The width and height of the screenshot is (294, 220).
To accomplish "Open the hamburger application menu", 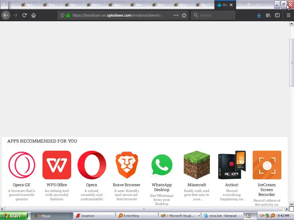I will [x=288, y=15].
